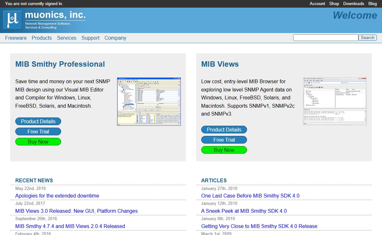The height and width of the screenshot is (235, 382).
Task: Open the Company menu
Action: click(115, 38)
